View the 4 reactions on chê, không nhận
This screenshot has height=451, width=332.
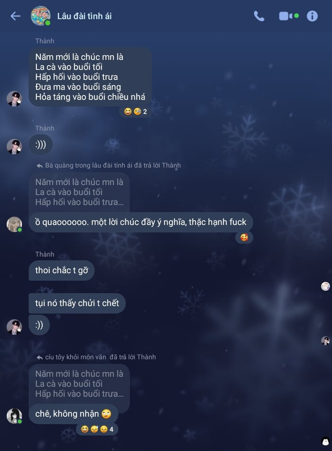tap(97, 429)
